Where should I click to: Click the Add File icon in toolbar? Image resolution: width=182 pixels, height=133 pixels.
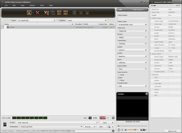29,13
